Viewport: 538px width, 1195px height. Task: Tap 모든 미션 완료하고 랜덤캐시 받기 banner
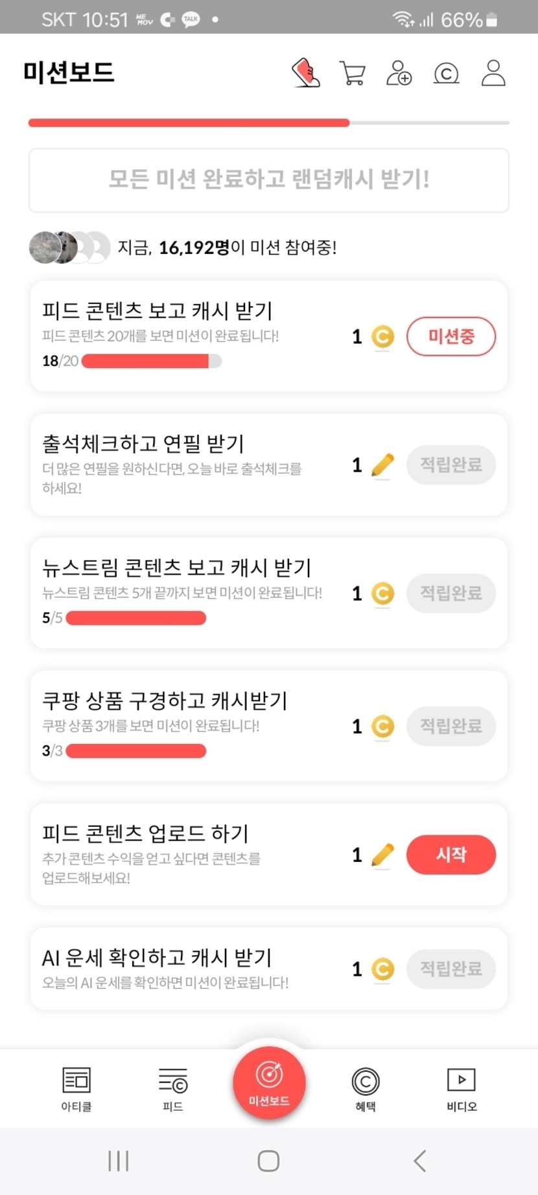[x=269, y=180]
